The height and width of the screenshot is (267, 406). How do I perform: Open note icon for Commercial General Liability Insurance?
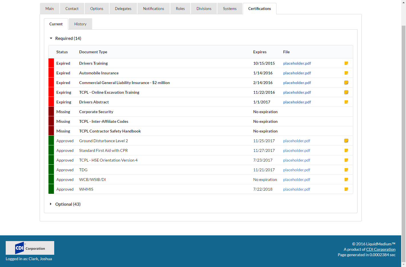coord(346,83)
